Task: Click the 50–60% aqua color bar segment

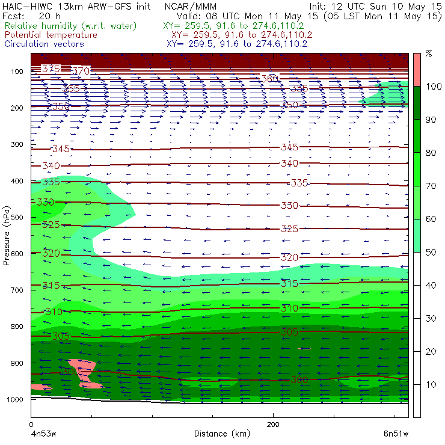Action: click(x=417, y=236)
